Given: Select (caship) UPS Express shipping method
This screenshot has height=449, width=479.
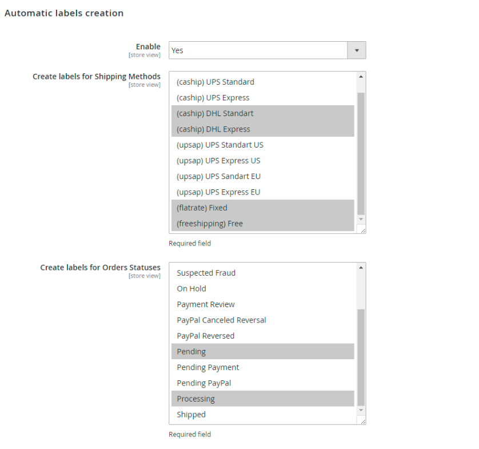Looking at the screenshot, I should (x=213, y=98).
